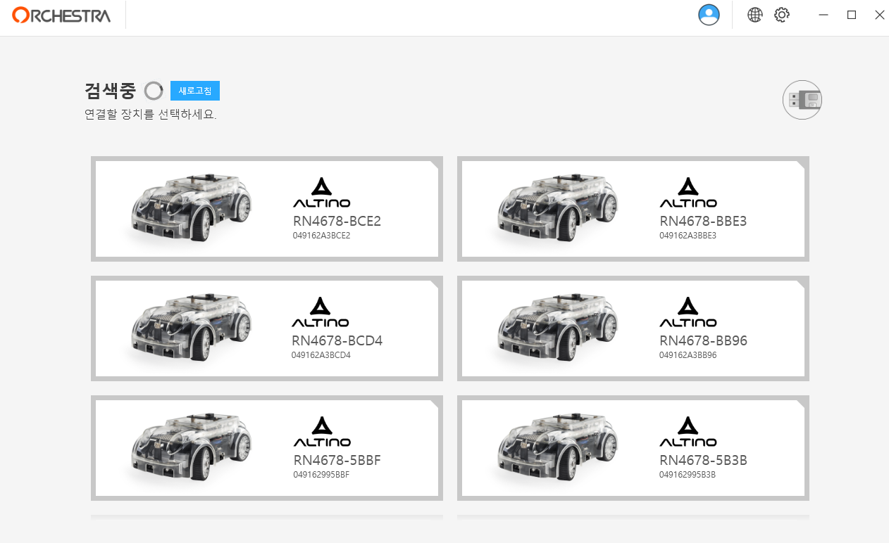Select the RN4678-BCD4 device card
889x543 pixels.
pyautogui.click(x=267, y=328)
